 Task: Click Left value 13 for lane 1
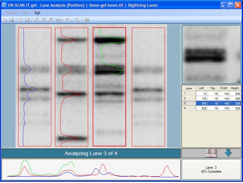coord(201,94)
